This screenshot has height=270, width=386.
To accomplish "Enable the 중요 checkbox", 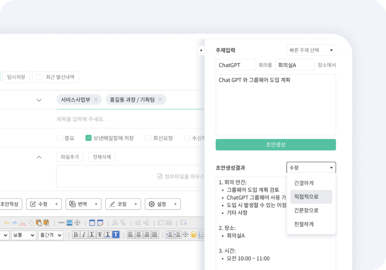I will [59, 138].
